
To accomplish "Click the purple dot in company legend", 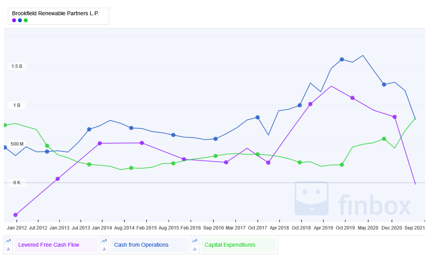I will tap(14, 20).
